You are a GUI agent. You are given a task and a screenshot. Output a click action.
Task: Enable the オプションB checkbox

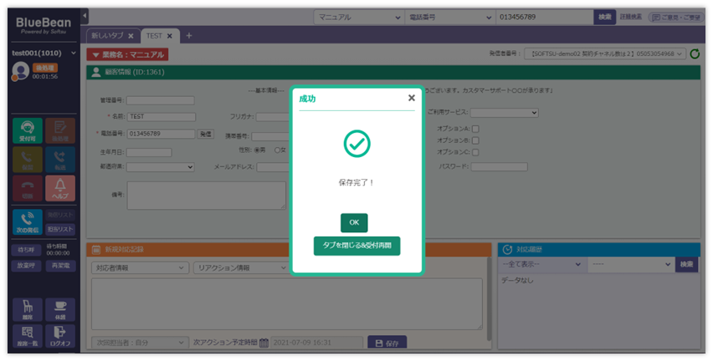tap(475, 140)
